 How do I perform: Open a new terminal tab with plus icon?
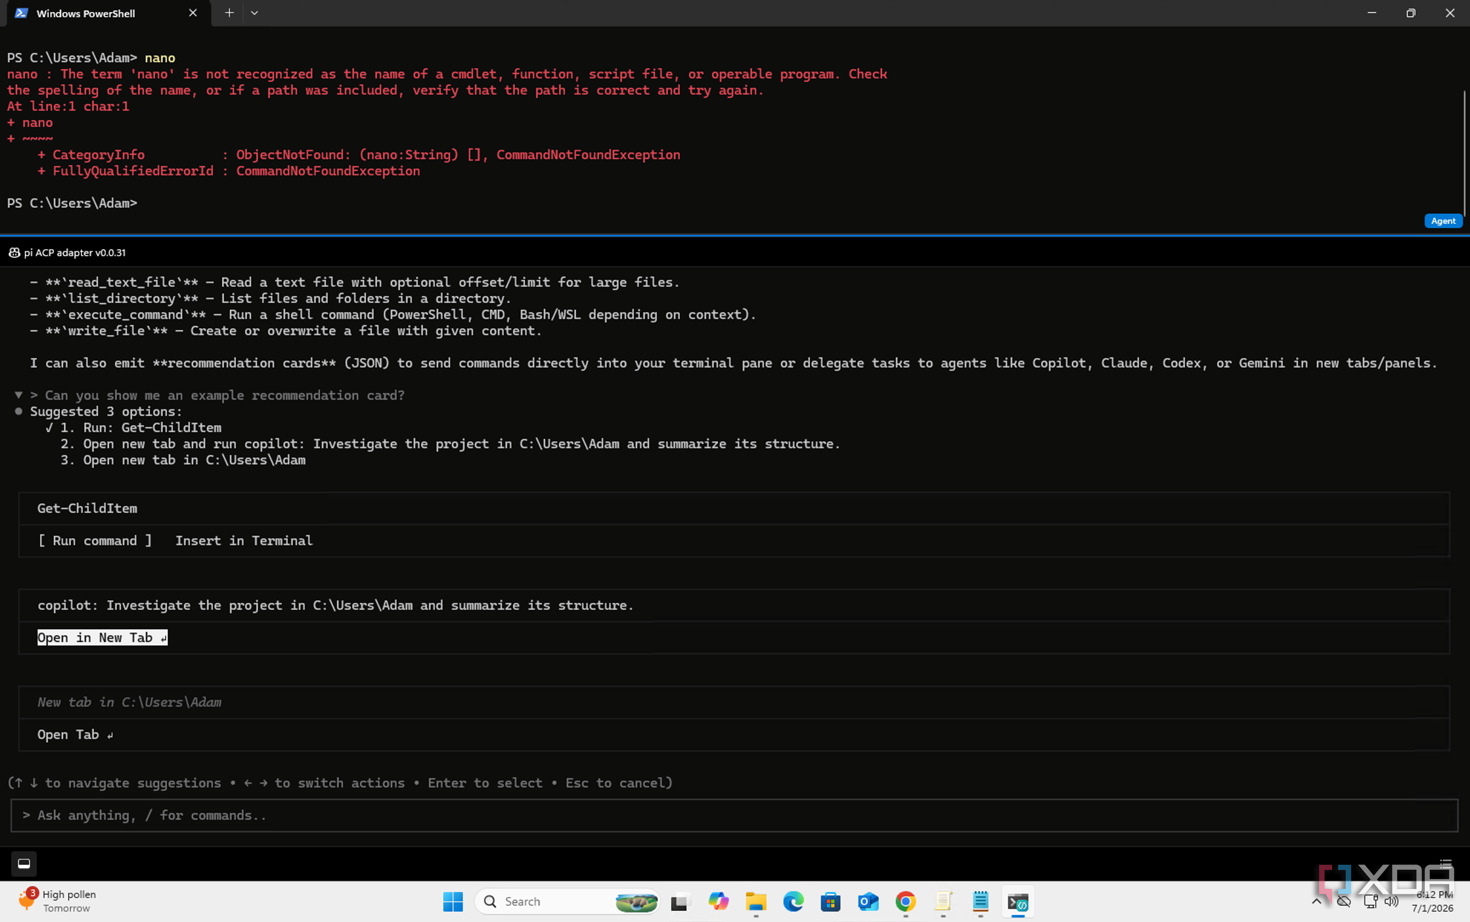point(229,13)
